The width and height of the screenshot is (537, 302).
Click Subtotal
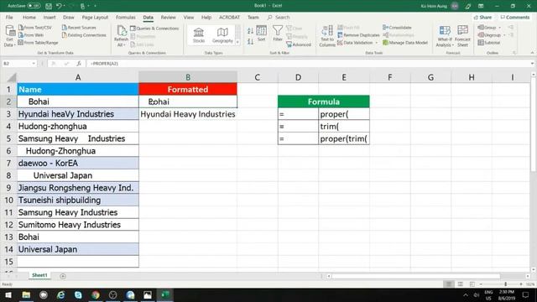[x=489, y=43]
